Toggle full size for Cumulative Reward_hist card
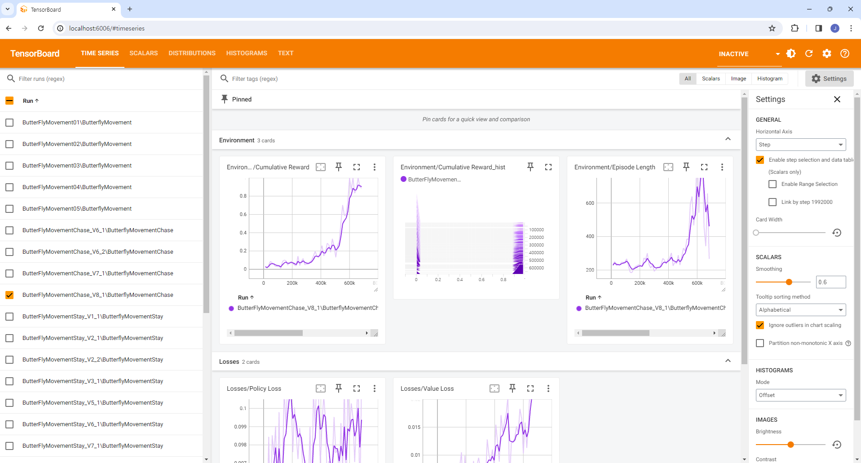Image resolution: width=861 pixels, height=463 pixels. 548,167
